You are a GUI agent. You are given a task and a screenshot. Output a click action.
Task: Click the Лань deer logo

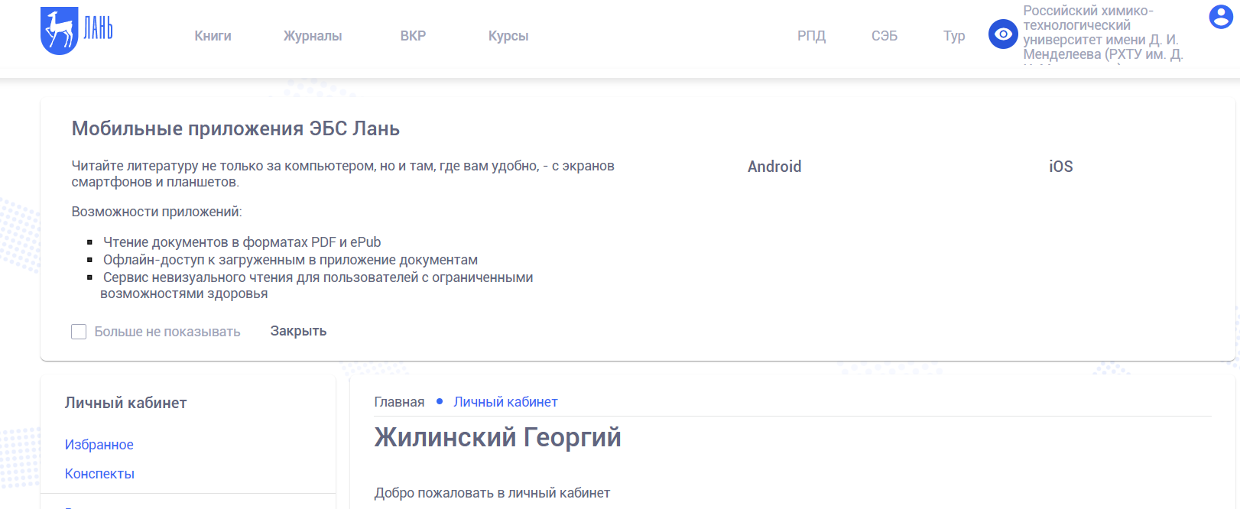(76, 31)
